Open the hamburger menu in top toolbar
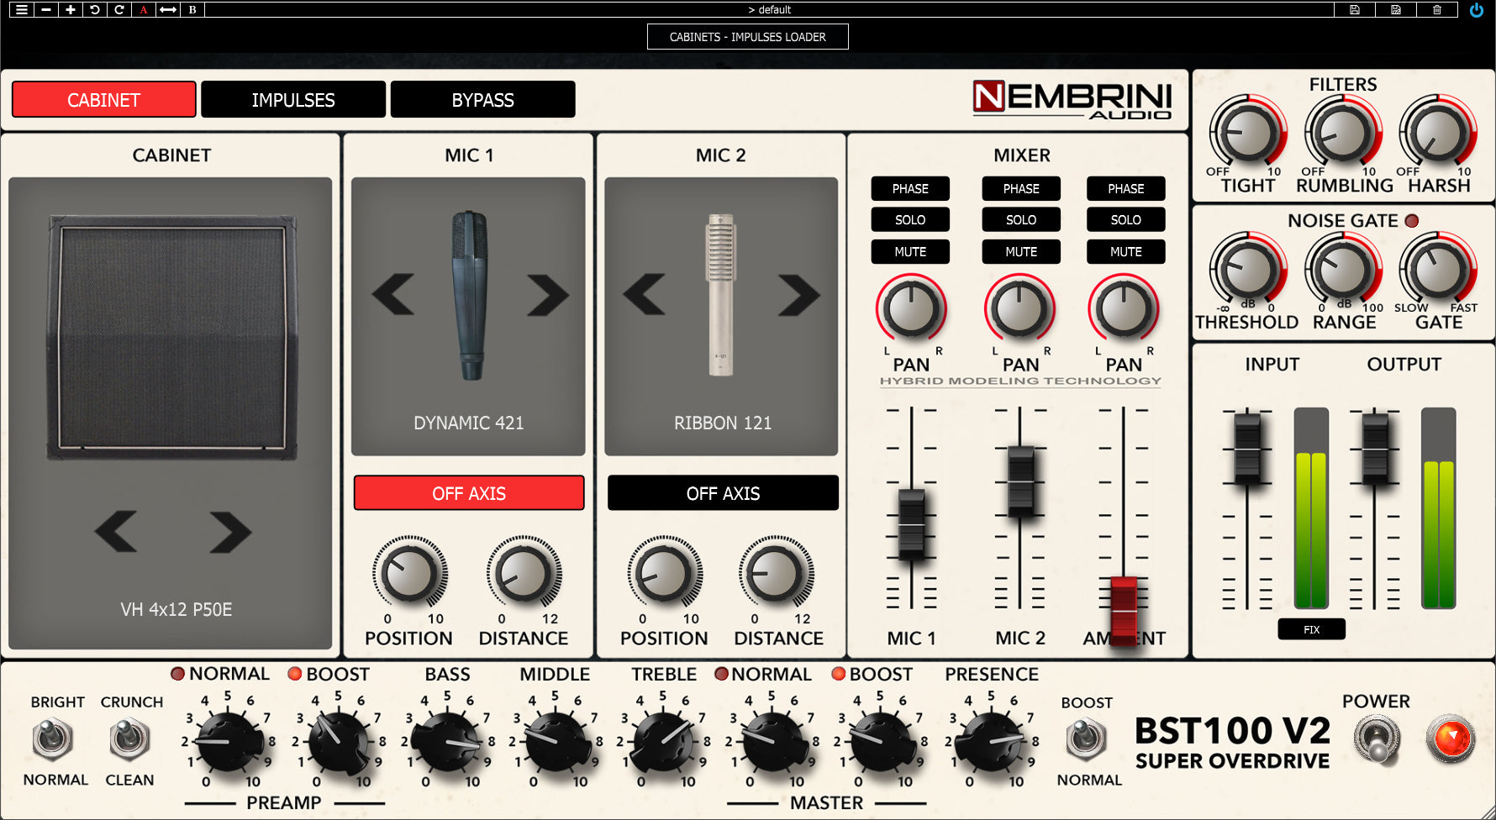Image resolution: width=1496 pixels, height=820 pixels. 22,10
